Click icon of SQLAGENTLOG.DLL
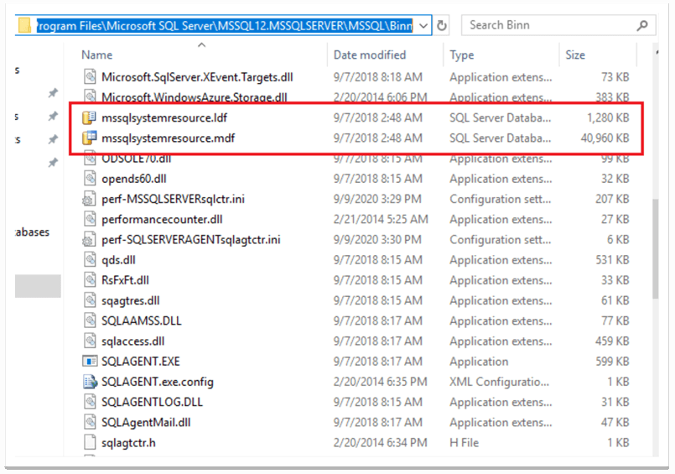675x474 pixels. 89,402
